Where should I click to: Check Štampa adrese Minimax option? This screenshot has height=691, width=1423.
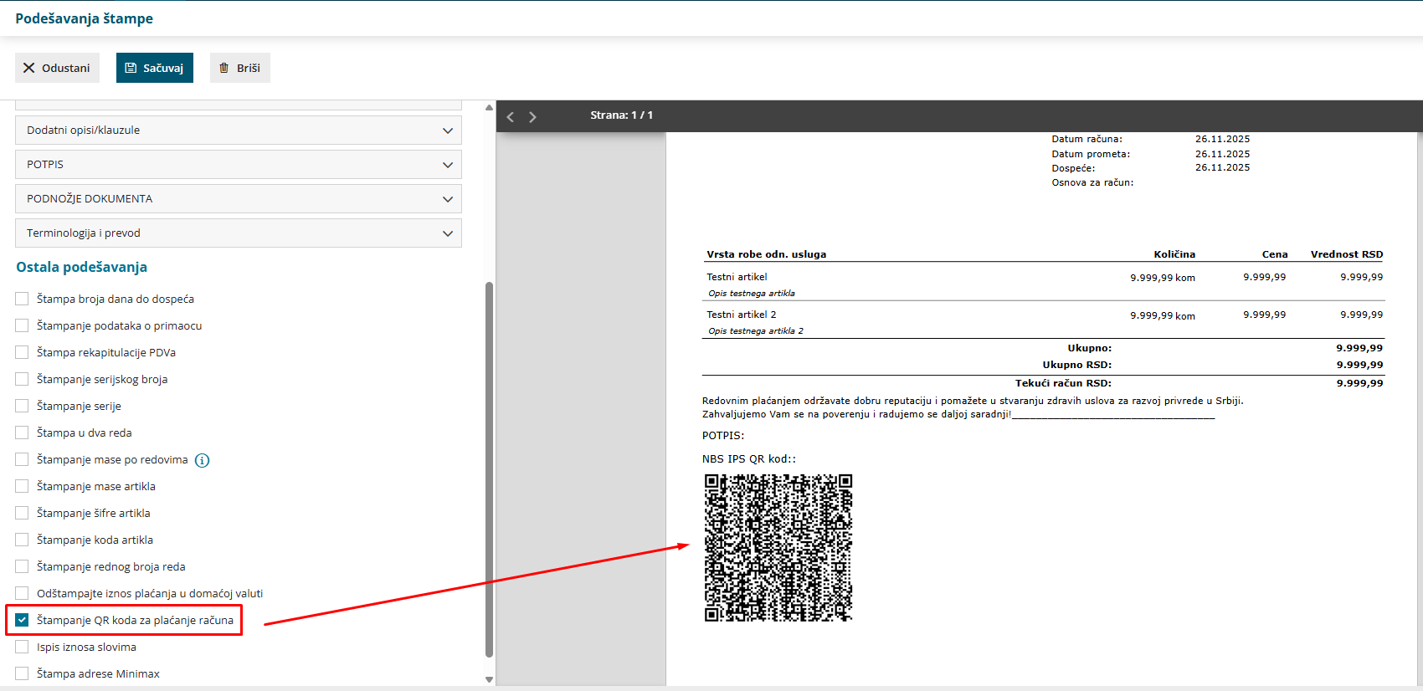22,673
